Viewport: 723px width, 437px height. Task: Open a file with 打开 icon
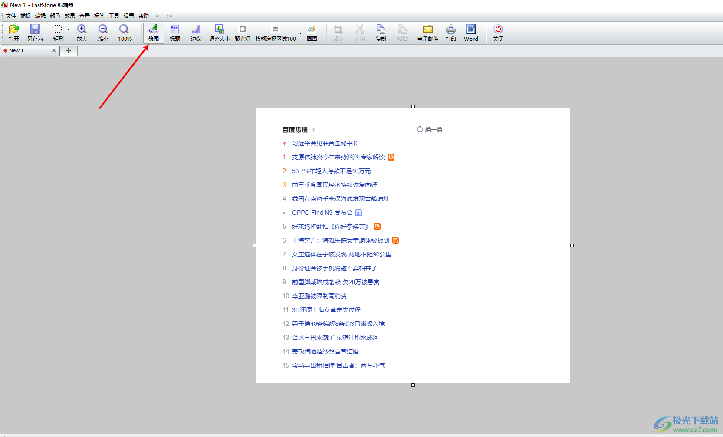14,33
